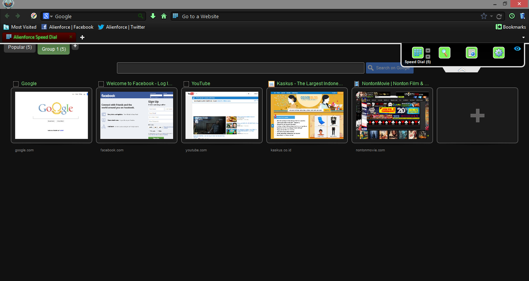Collapse the panel with the up chevron

click(462, 70)
